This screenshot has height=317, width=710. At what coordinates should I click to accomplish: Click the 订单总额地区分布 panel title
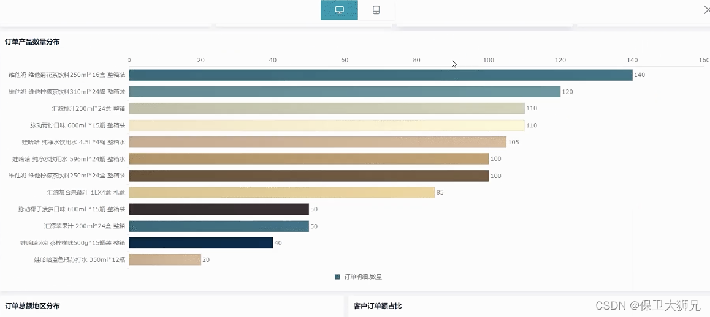32,306
